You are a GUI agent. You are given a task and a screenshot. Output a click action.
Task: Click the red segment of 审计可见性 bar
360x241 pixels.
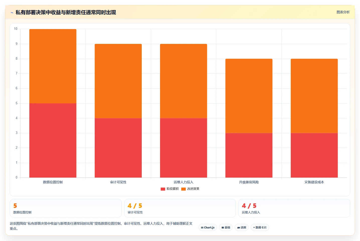(x=118, y=148)
